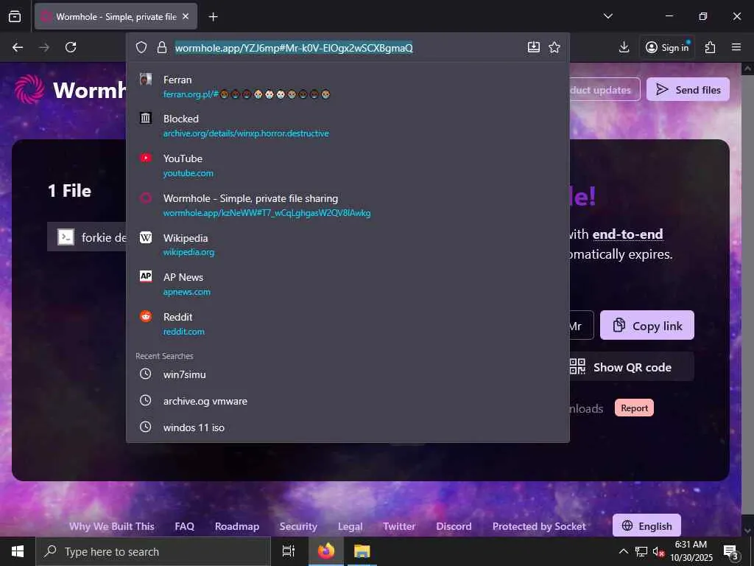
Task: Open clock showing 6:31 AM
Action: pos(691,551)
